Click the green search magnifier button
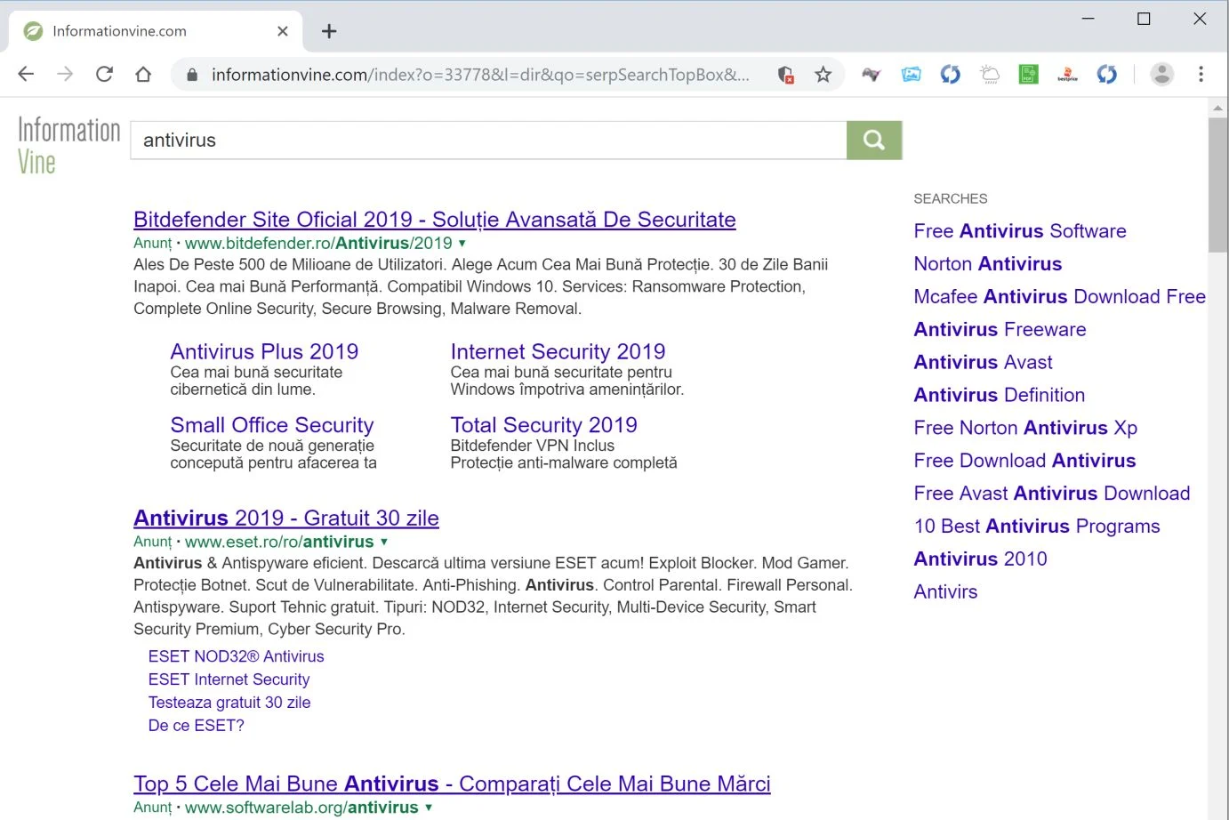 pos(874,141)
